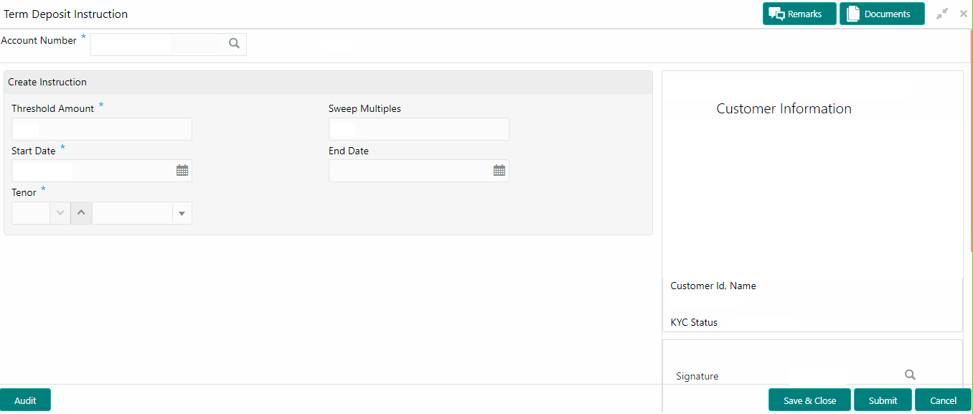The width and height of the screenshot is (973, 414).
Task: Open the Remarks panel
Action: click(x=799, y=14)
